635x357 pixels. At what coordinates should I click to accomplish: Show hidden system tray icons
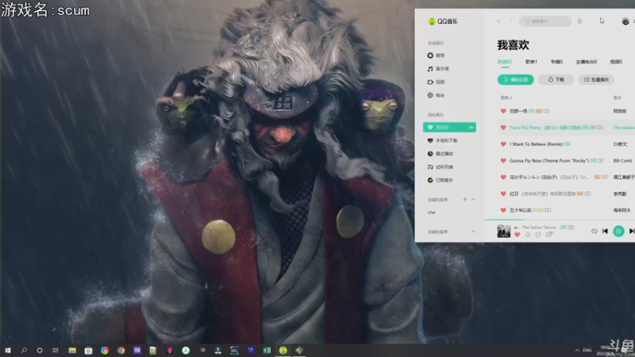point(577,350)
